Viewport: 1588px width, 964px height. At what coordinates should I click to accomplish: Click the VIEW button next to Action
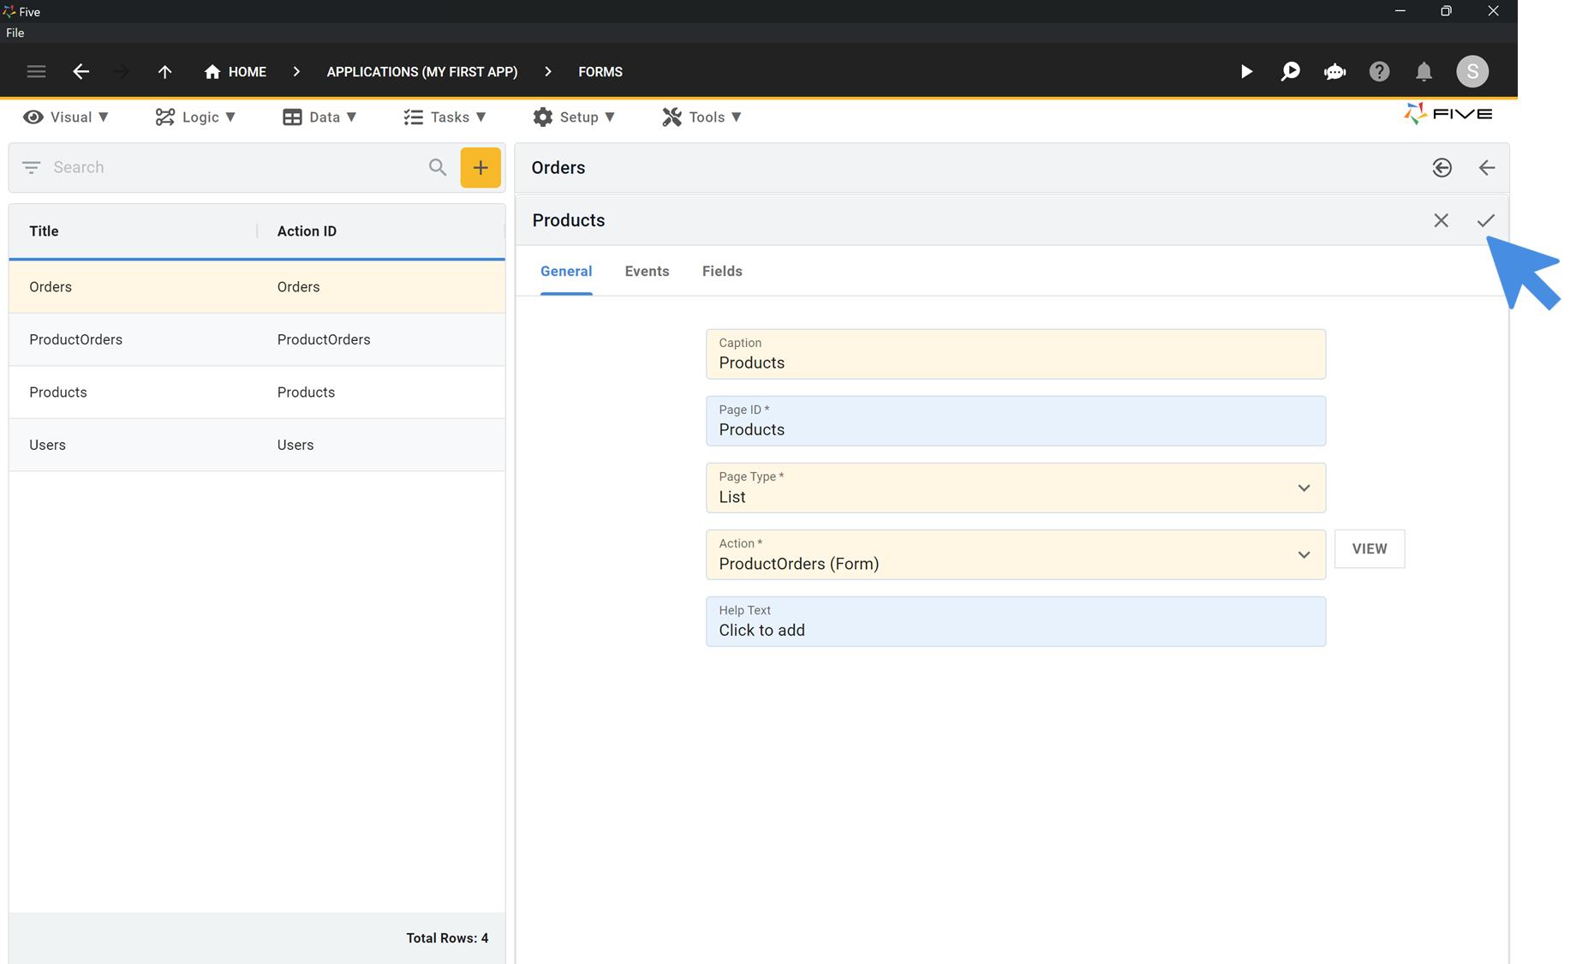point(1369,548)
